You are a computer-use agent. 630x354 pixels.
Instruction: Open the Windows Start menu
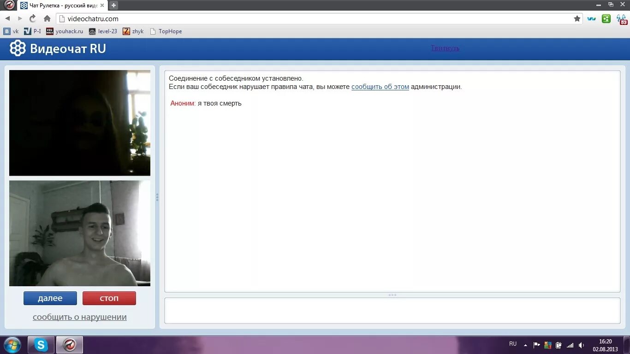click(12, 345)
